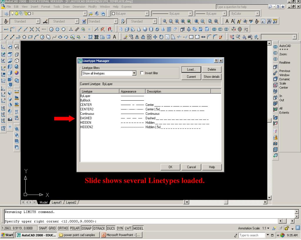
Task: Select the 3D Sphere modeling tool
Action: tap(145, 29)
